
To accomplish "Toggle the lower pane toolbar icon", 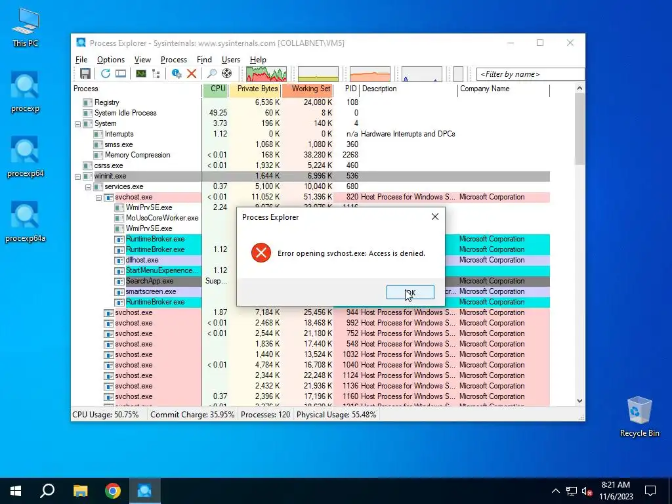I will (121, 73).
